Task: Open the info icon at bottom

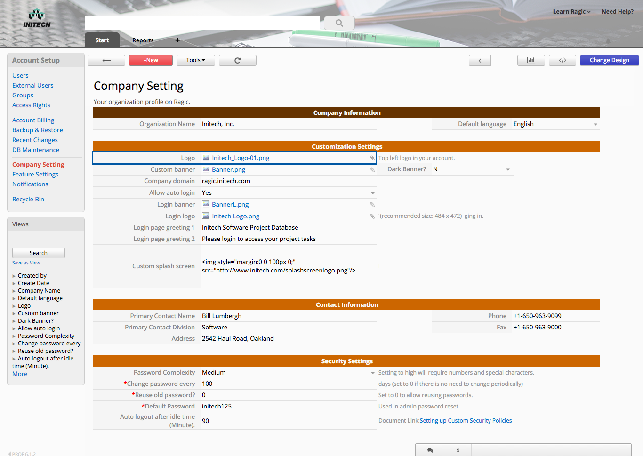Action: coord(458,450)
